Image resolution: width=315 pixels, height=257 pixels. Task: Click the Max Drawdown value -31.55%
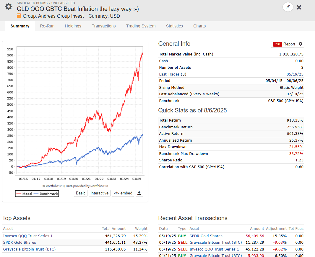click(x=295, y=147)
